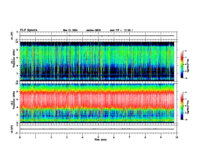This screenshot has height=154, width=199.
Task: Select the "start UT = 12:20: 1" header text
Action: click(x=121, y=30)
